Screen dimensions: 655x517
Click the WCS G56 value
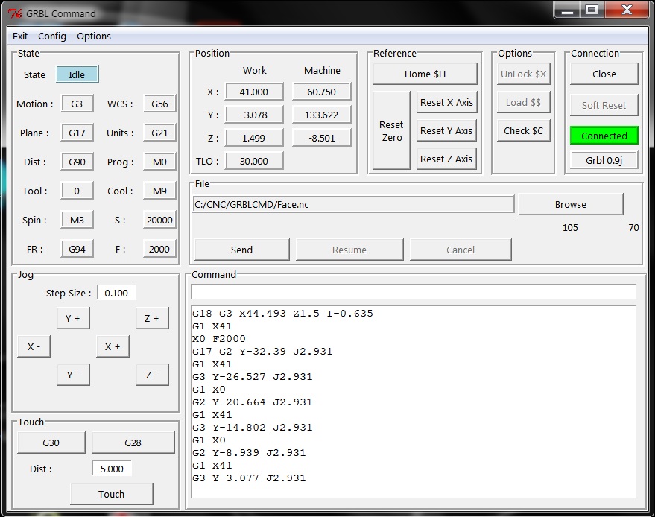click(159, 104)
